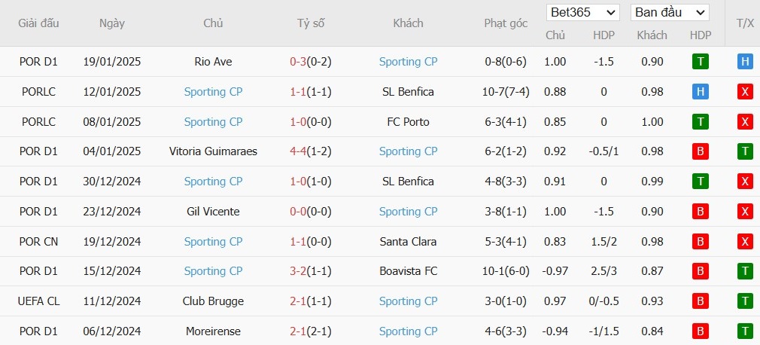Click Sporting CP home link on 15/12/2024
This screenshot has width=760, height=345.
click(213, 271)
